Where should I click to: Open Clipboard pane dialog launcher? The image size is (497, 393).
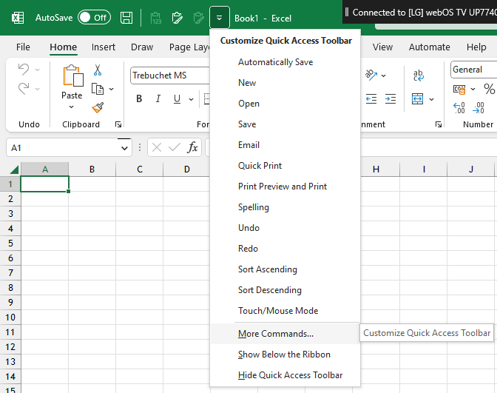(118, 124)
